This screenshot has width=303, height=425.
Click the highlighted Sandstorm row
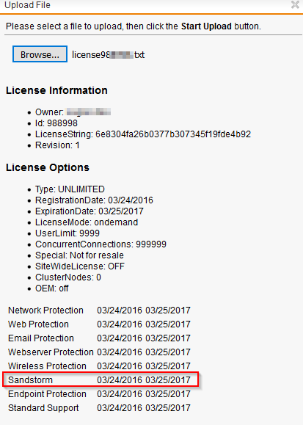[101, 379]
